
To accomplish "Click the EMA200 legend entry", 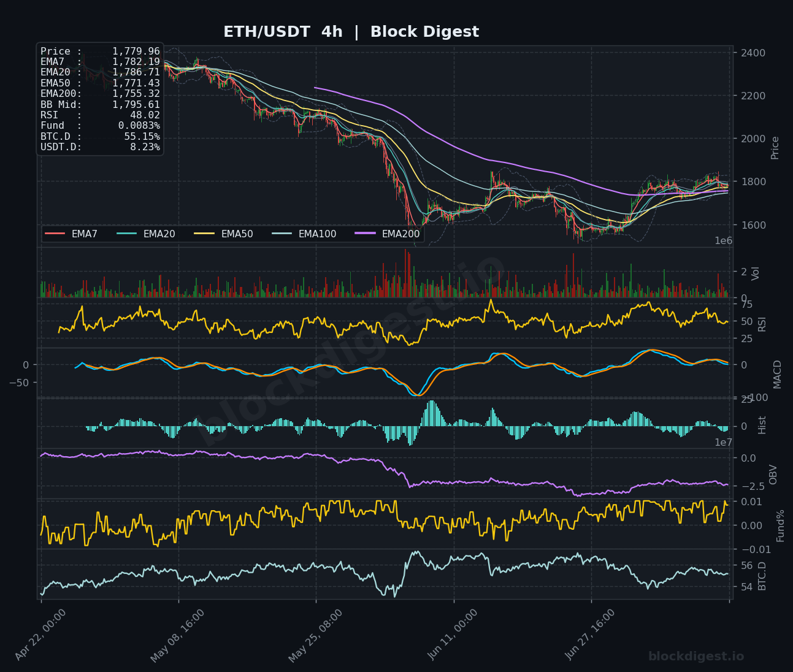I will click(x=388, y=234).
